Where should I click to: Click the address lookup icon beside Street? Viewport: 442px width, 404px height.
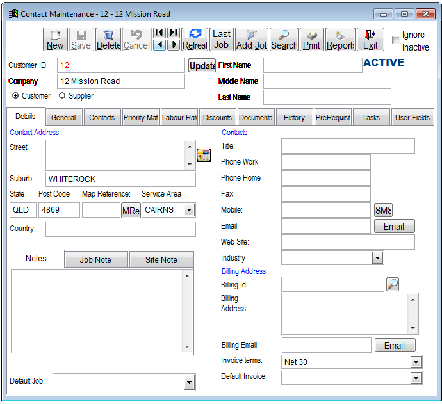coord(204,155)
